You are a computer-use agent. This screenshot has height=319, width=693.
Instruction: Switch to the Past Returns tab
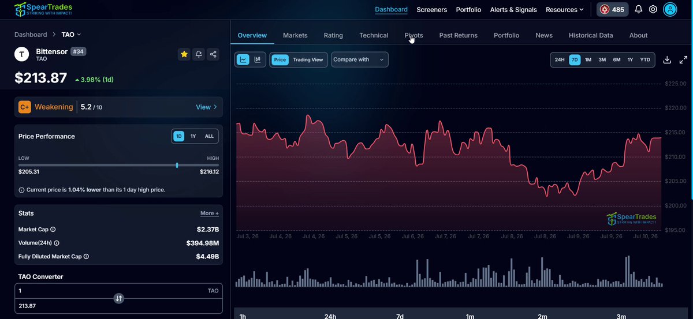pyautogui.click(x=458, y=35)
